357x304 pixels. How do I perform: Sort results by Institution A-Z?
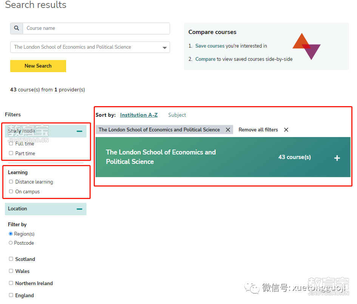point(139,115)
